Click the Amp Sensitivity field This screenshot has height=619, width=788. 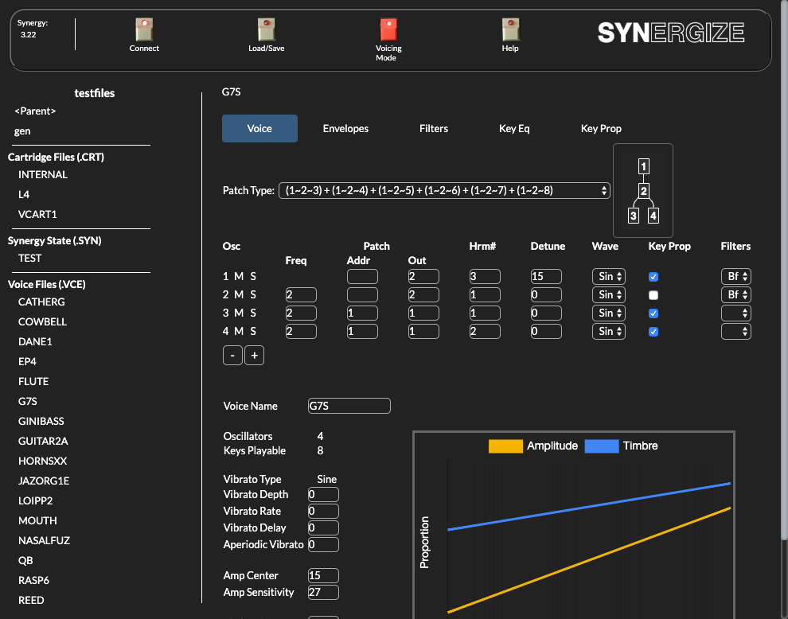[323, 593]
